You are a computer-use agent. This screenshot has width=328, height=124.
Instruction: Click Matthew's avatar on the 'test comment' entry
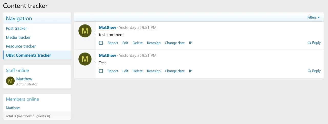[x=85, y=31]
